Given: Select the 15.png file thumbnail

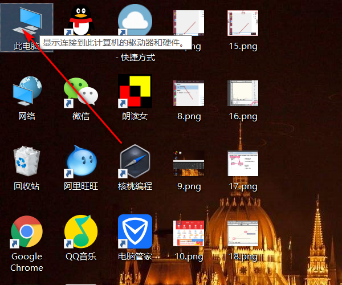Looking at the screenshot, I should [x=243, y=23].
